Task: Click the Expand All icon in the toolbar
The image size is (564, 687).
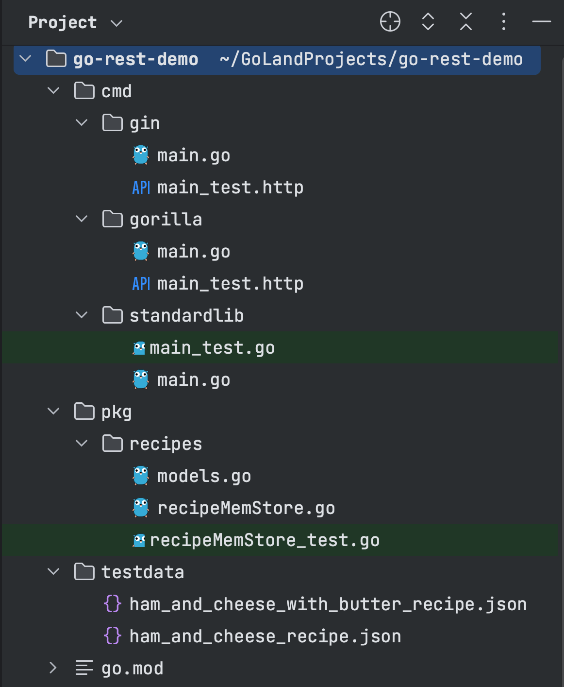Action: [x=428, y=22]
